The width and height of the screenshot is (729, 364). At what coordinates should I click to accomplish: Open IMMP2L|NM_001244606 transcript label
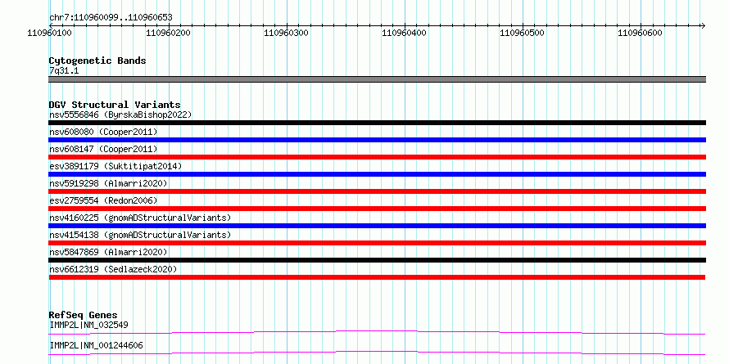[96, 346]
